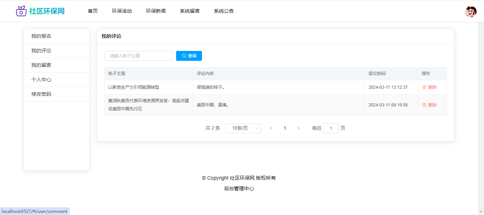Navigate to 环保活动 menu
Screen dimensions: 484x215
pyautogui.click(x=122, y=11)
